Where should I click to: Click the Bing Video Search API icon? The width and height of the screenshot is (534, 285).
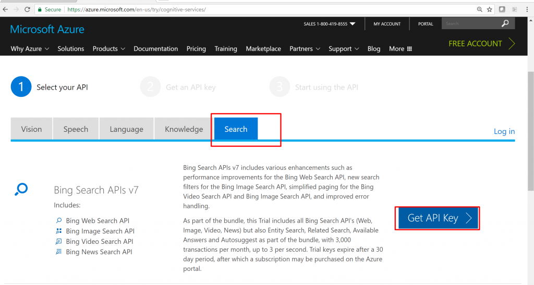point(59,241)
